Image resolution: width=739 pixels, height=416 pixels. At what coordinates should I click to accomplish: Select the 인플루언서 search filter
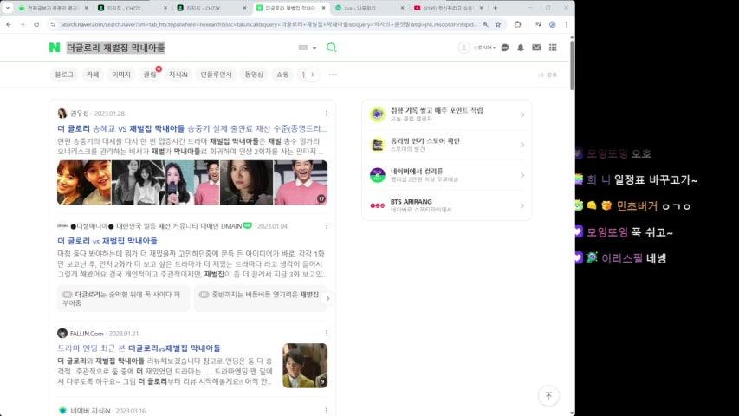[x=216, y=75]
